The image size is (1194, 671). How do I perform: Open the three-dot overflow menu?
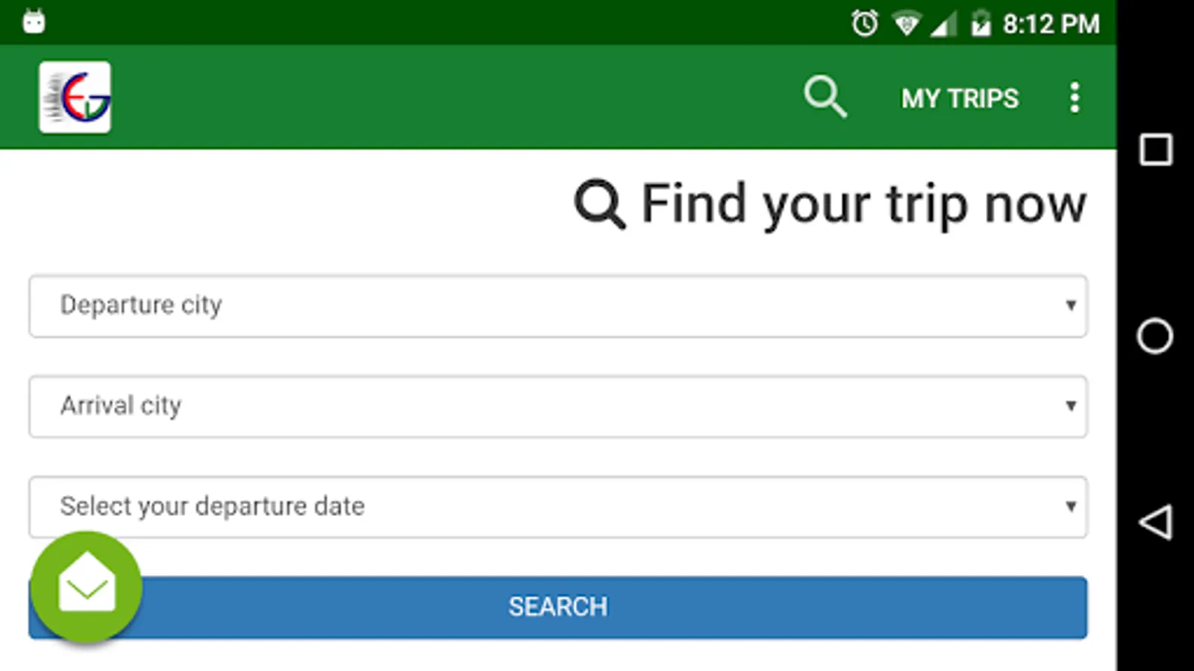[x=1075, y=98]
